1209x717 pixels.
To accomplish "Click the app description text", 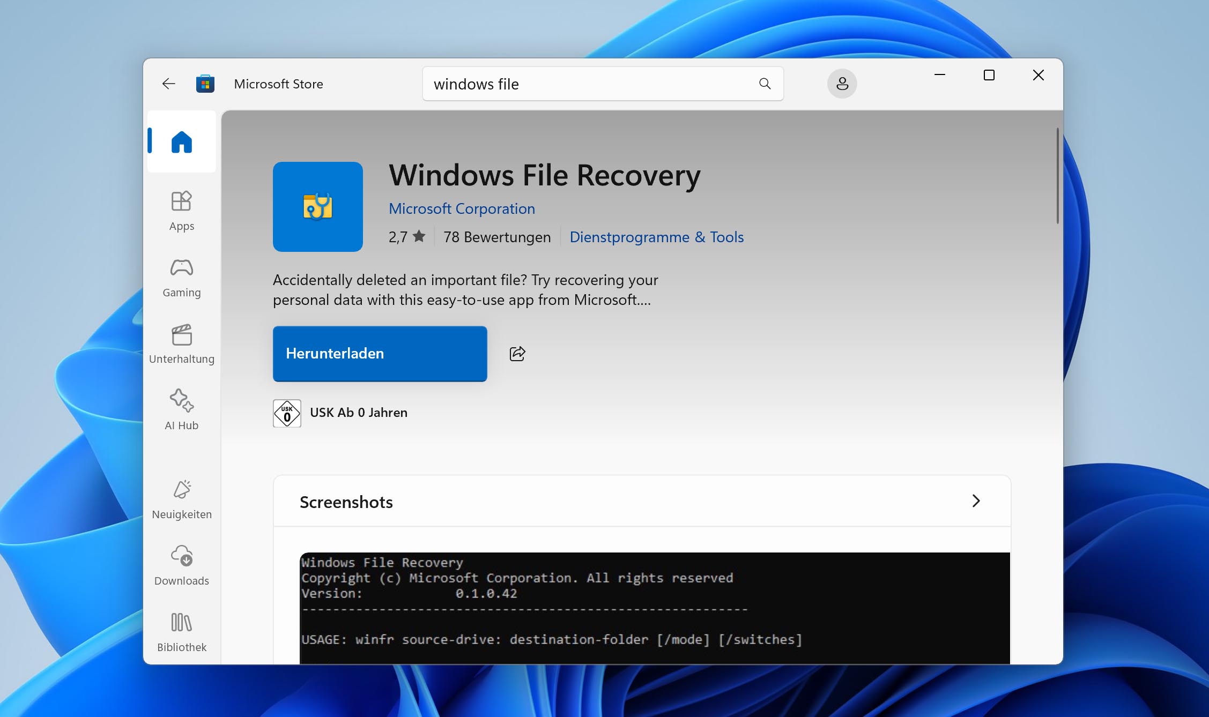I will [x=465, y=290].
